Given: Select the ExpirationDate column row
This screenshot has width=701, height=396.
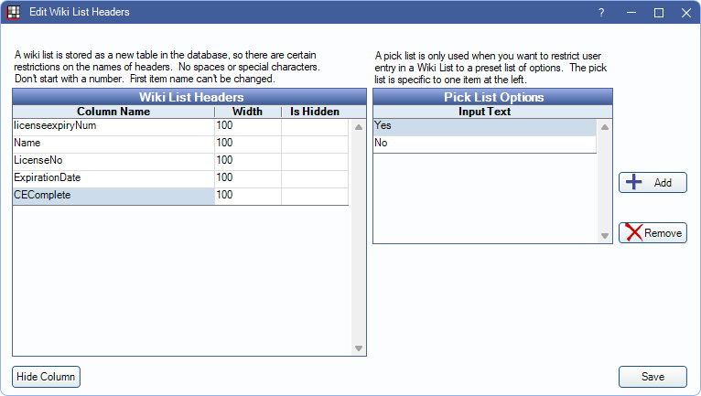Looking at the screenshot, I should tap(113, 178).
